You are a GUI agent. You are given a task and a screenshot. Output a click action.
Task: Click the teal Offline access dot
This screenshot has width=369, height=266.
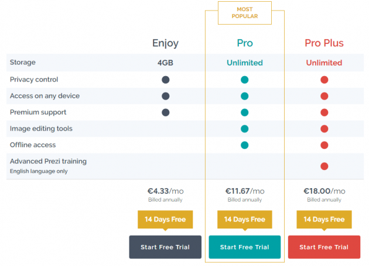pyautogui.click(x=244, y=145)
